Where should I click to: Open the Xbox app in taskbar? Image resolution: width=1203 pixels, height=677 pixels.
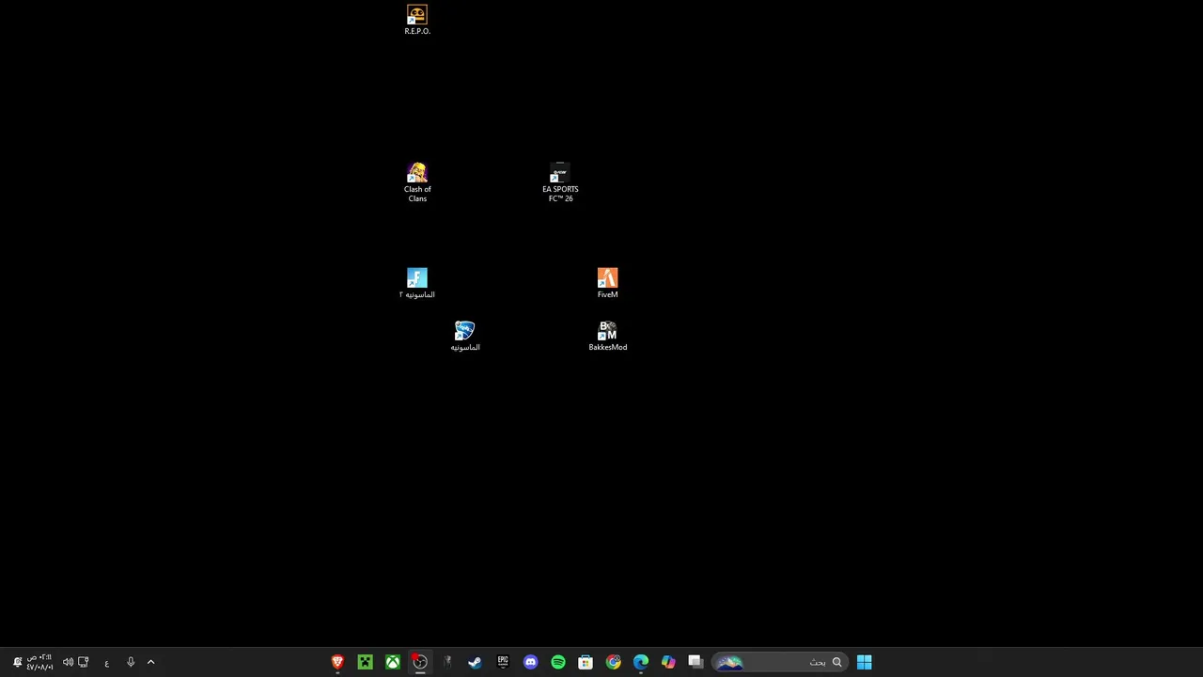tap(393, 663)
